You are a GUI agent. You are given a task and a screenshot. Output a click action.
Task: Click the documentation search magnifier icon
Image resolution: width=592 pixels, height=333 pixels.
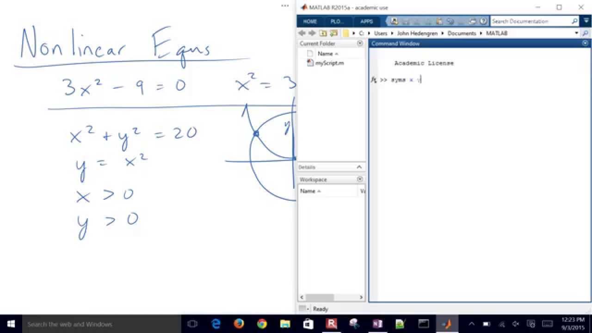[x=575, y=21]
